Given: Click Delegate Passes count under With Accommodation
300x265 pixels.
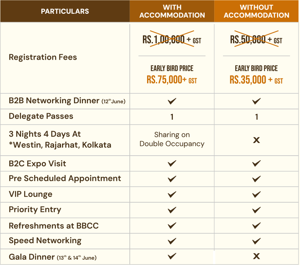Looking at the screenshot, I should point(172,117).
